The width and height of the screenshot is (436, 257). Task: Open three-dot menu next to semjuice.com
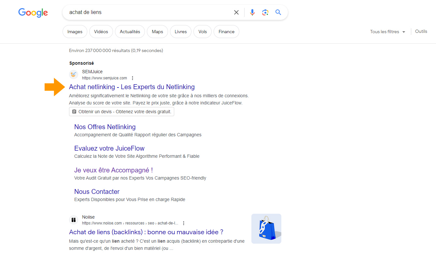click(x=132, y=78)
